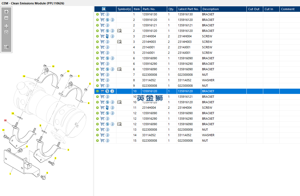Click the gear icon for item 14 washer
The image size is (300, 196).
coord(97,135)
